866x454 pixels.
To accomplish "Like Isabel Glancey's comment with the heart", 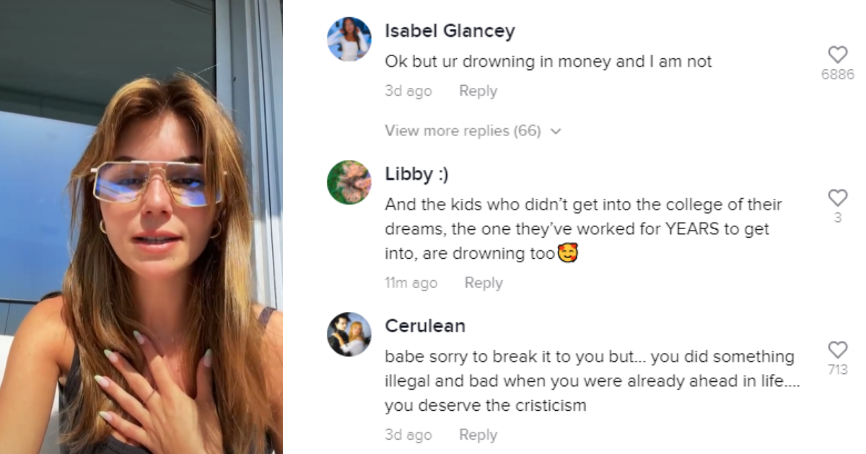I will (837, 55).
